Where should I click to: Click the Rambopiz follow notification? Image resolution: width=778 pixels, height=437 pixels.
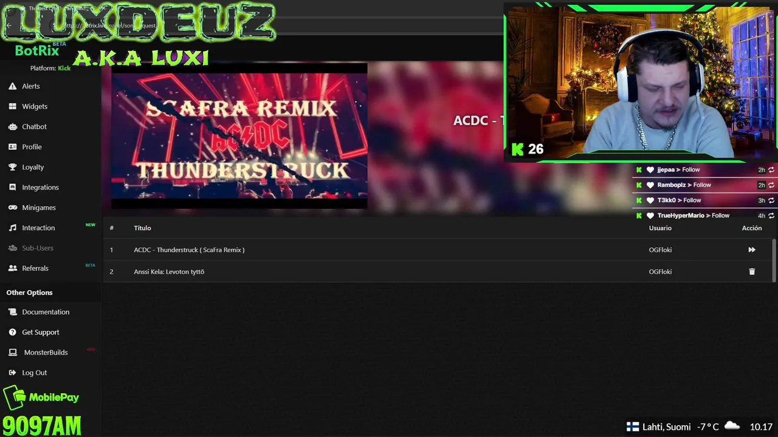point(704,185)
